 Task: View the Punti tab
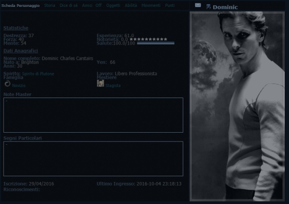tap(170, 5)
